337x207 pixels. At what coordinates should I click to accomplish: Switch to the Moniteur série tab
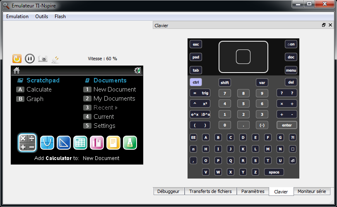pyautogui.click(x=312, y=191)
